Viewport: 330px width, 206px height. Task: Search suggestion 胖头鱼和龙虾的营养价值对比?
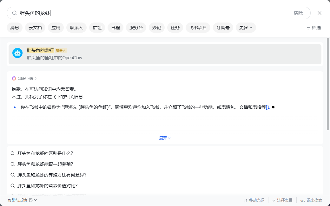coord(47,186)
